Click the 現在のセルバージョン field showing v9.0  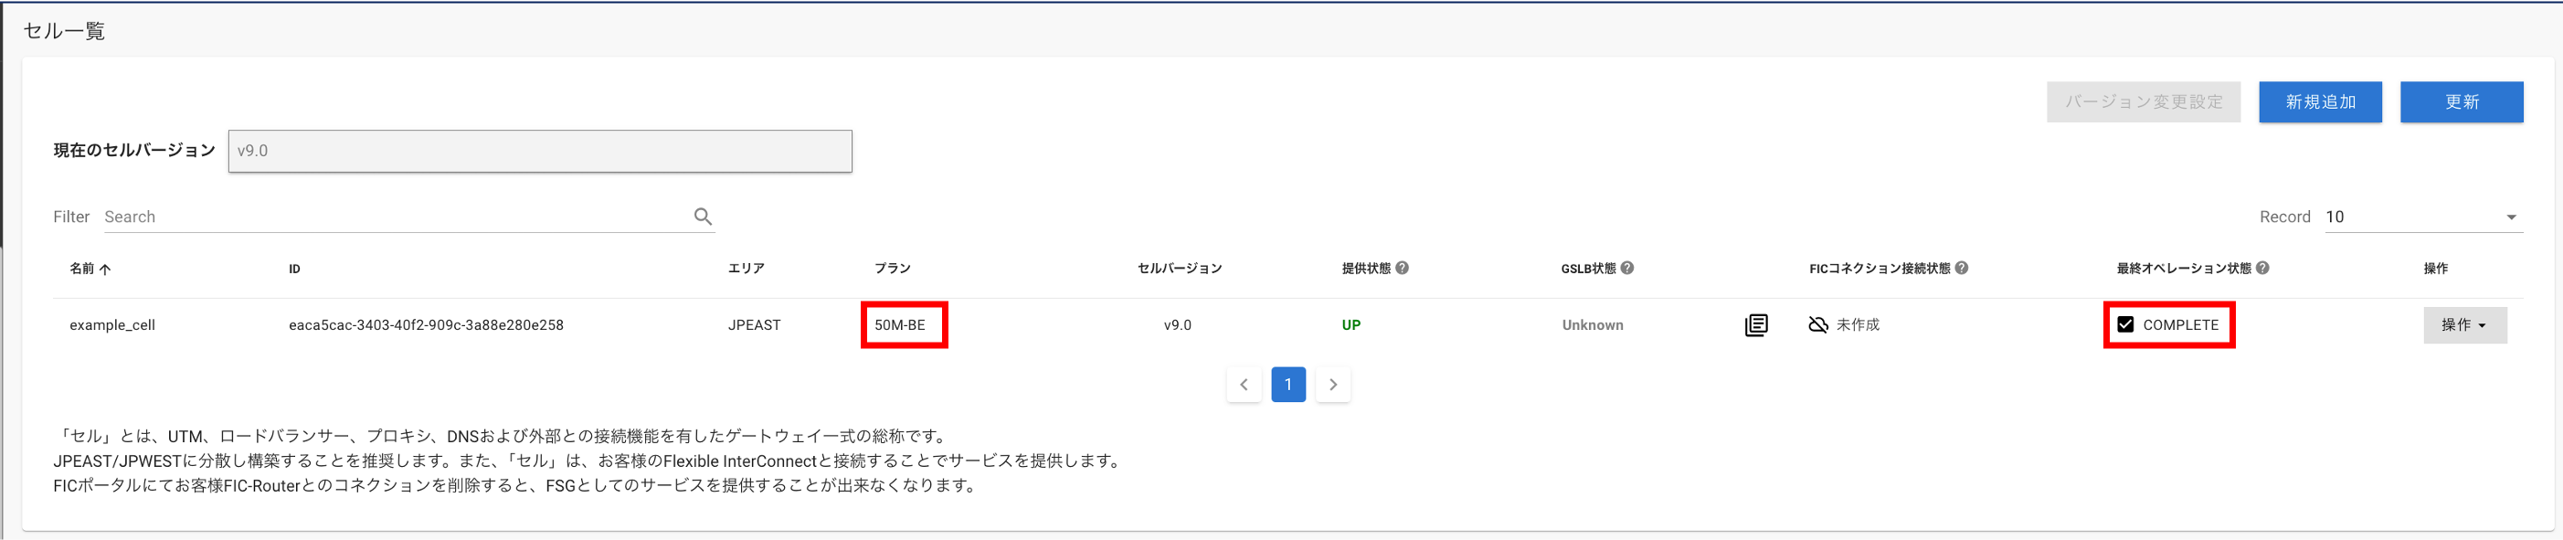tap(540, 151)
